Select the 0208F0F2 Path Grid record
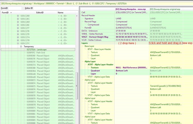This screenshot has height=124, width=193. (x=38, y=53)
